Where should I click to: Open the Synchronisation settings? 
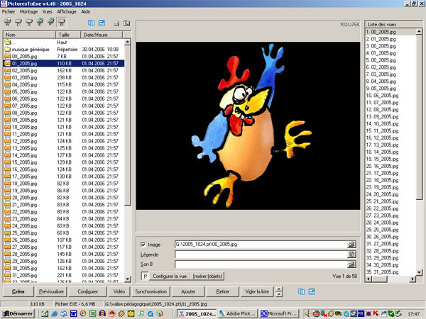pos(151,291)
